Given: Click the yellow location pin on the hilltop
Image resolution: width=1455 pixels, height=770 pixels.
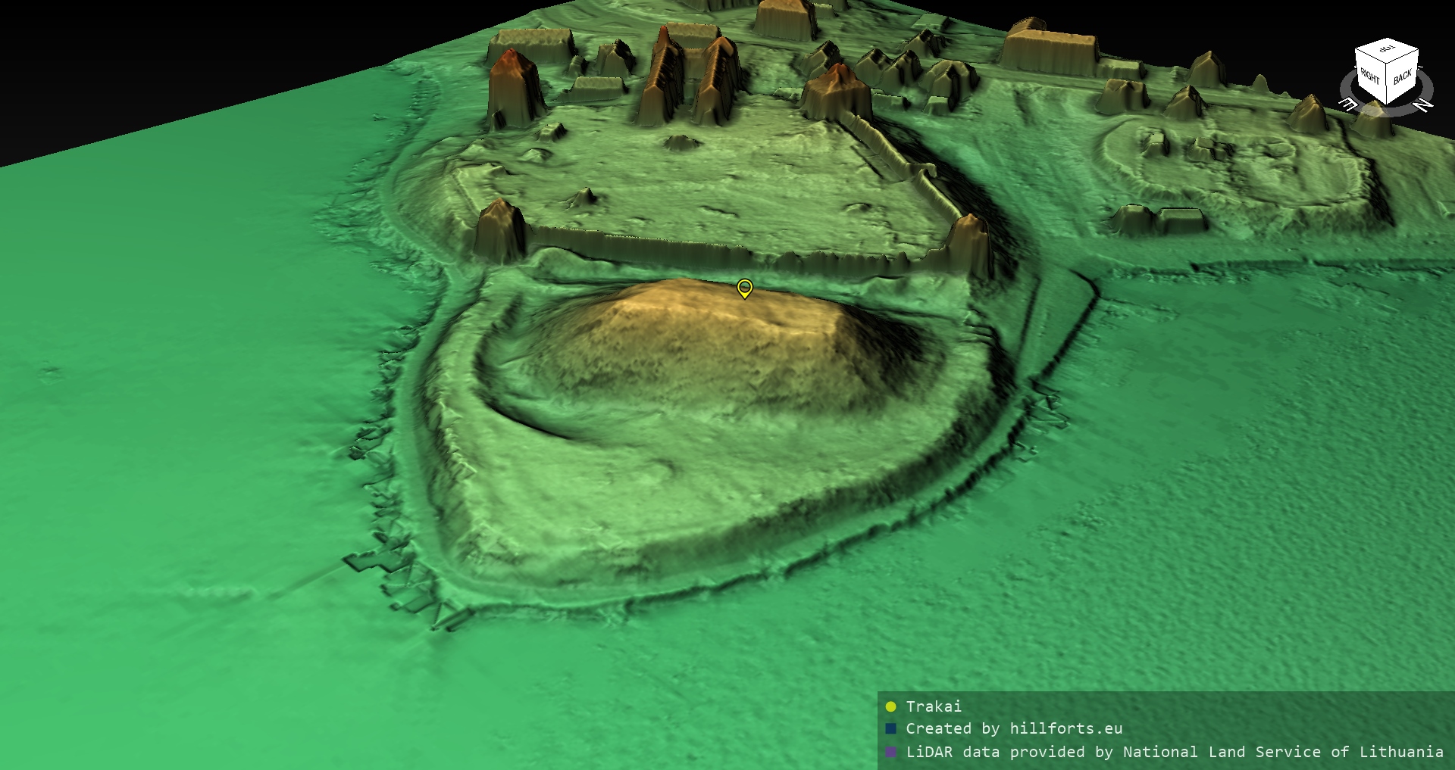Looking at the screenshot, I should coord(745,288).
